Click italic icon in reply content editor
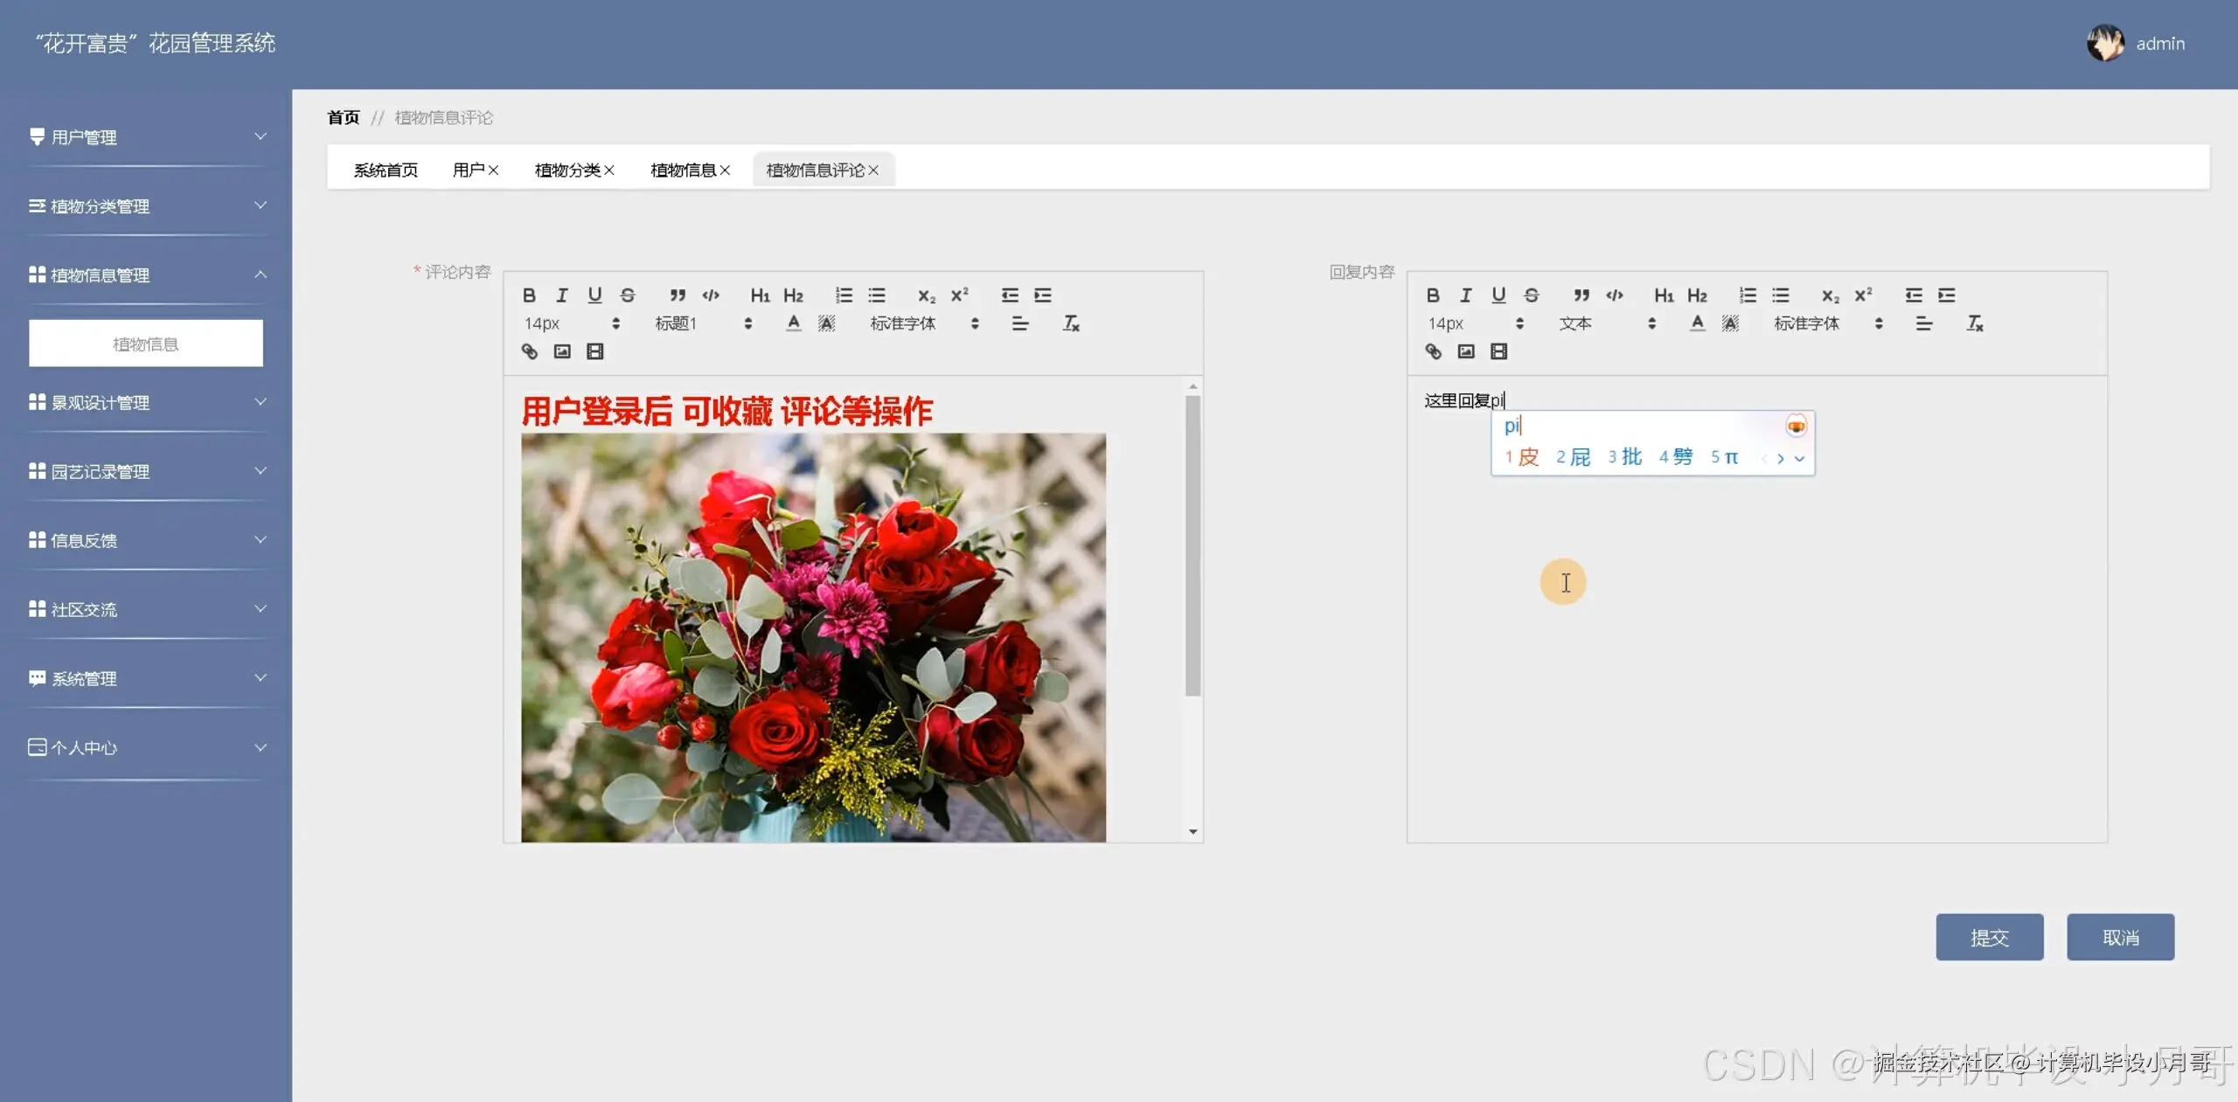The image size is (2238, 1102). coord(1465,295)
